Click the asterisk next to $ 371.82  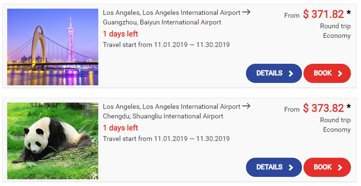pyautogui.click(x=349, y=12)
